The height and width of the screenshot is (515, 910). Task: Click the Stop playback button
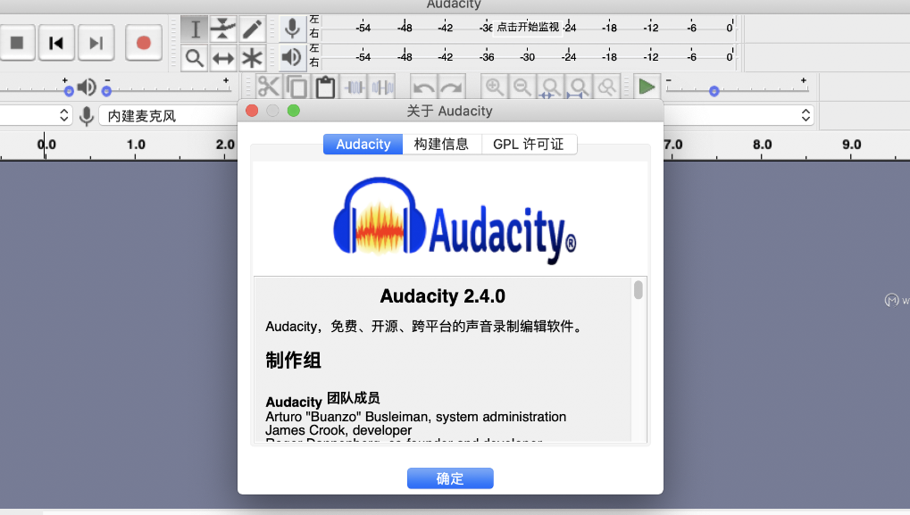(x=17, y=43)
